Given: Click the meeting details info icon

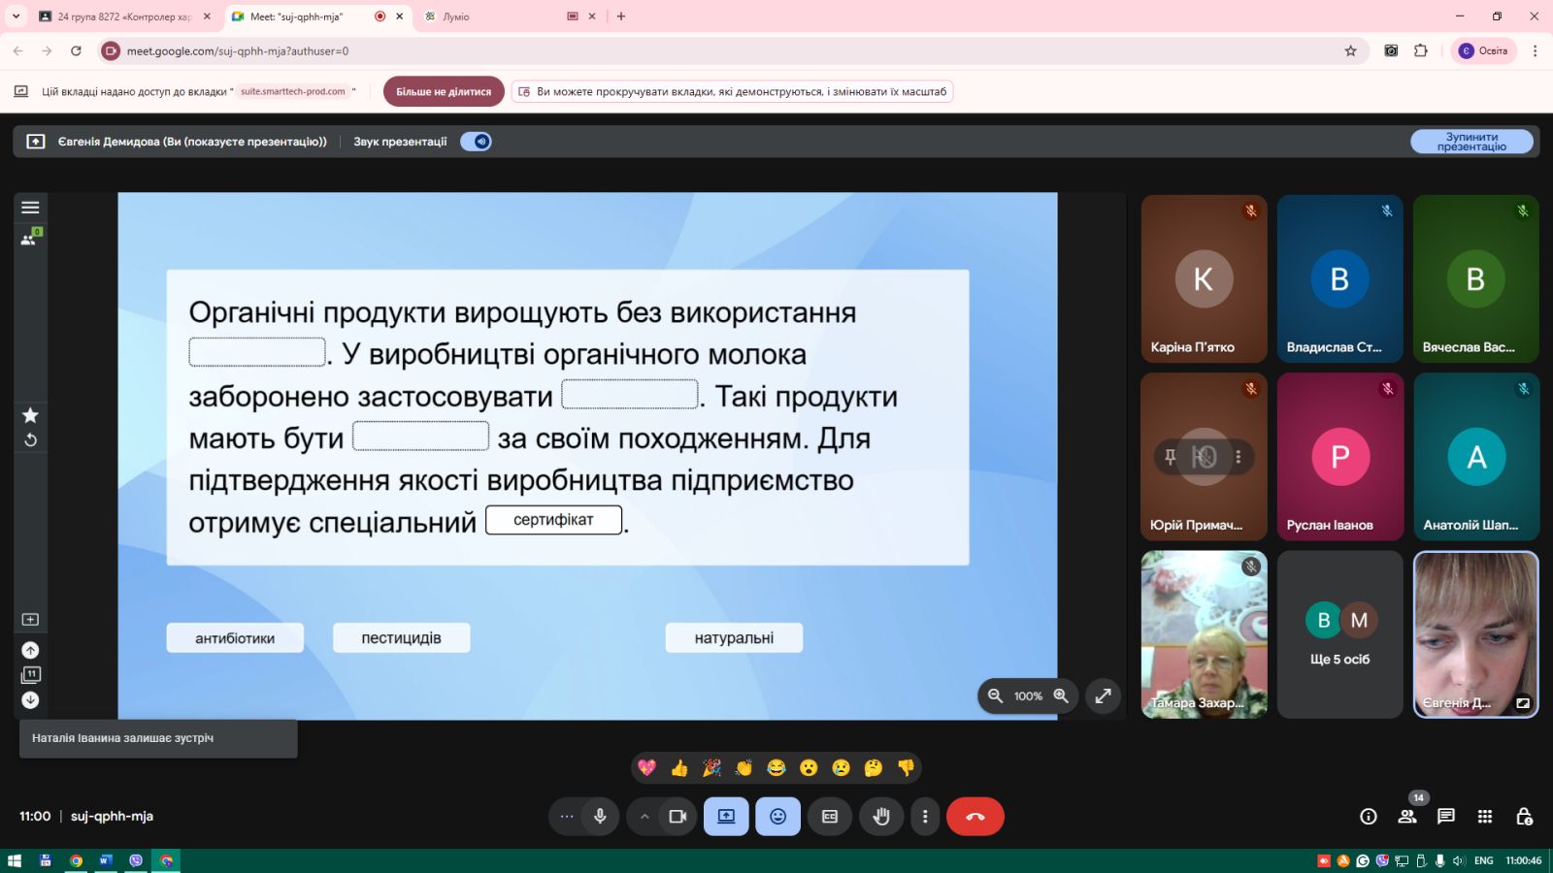Looking at the screenshot, I should (1368, 817).
